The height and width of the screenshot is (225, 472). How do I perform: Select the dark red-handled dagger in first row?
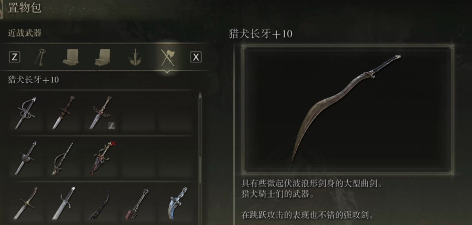(x=64, y=112)
